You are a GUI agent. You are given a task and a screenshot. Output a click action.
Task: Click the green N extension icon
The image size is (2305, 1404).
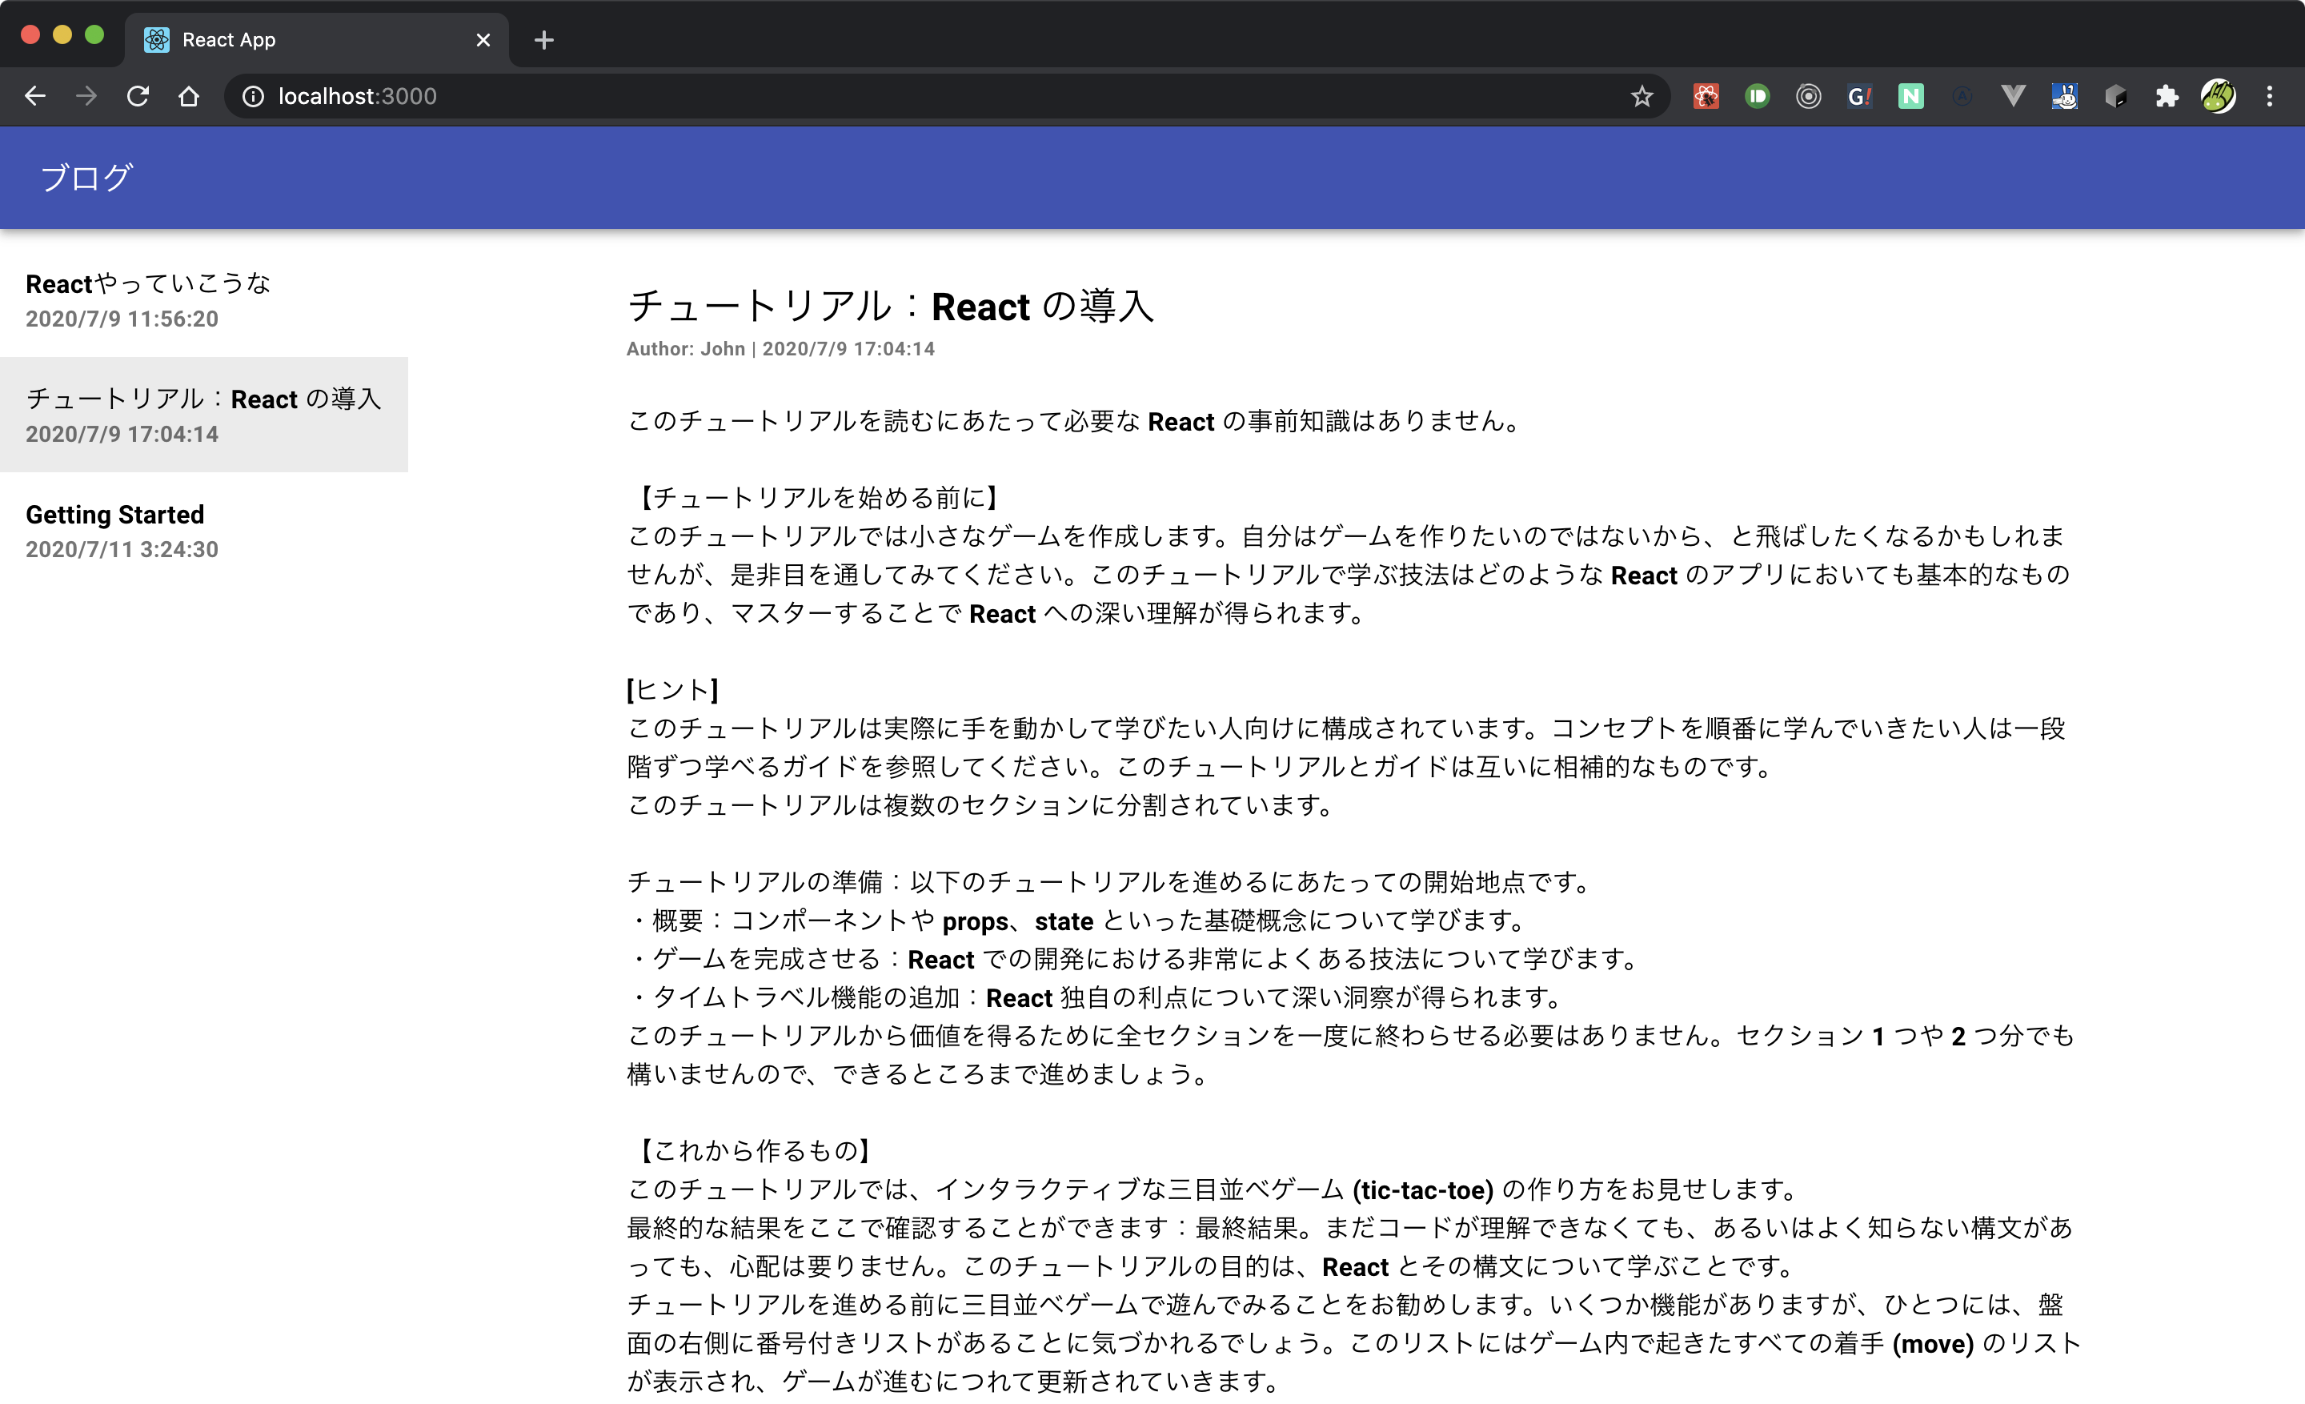[1910, 96]
